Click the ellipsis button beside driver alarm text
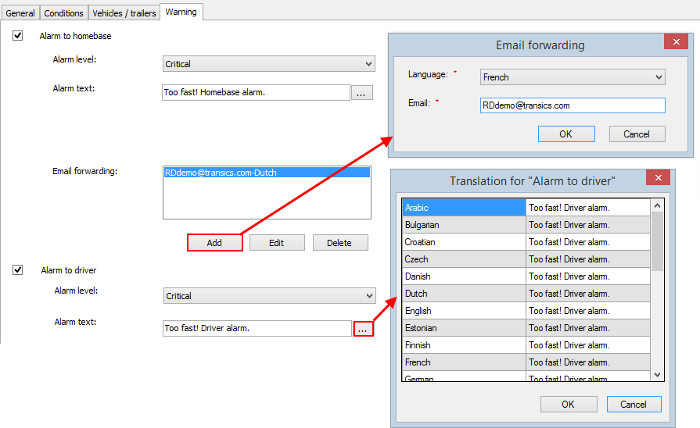Viewport: 700px width, 428px height. tap(363, 329)
